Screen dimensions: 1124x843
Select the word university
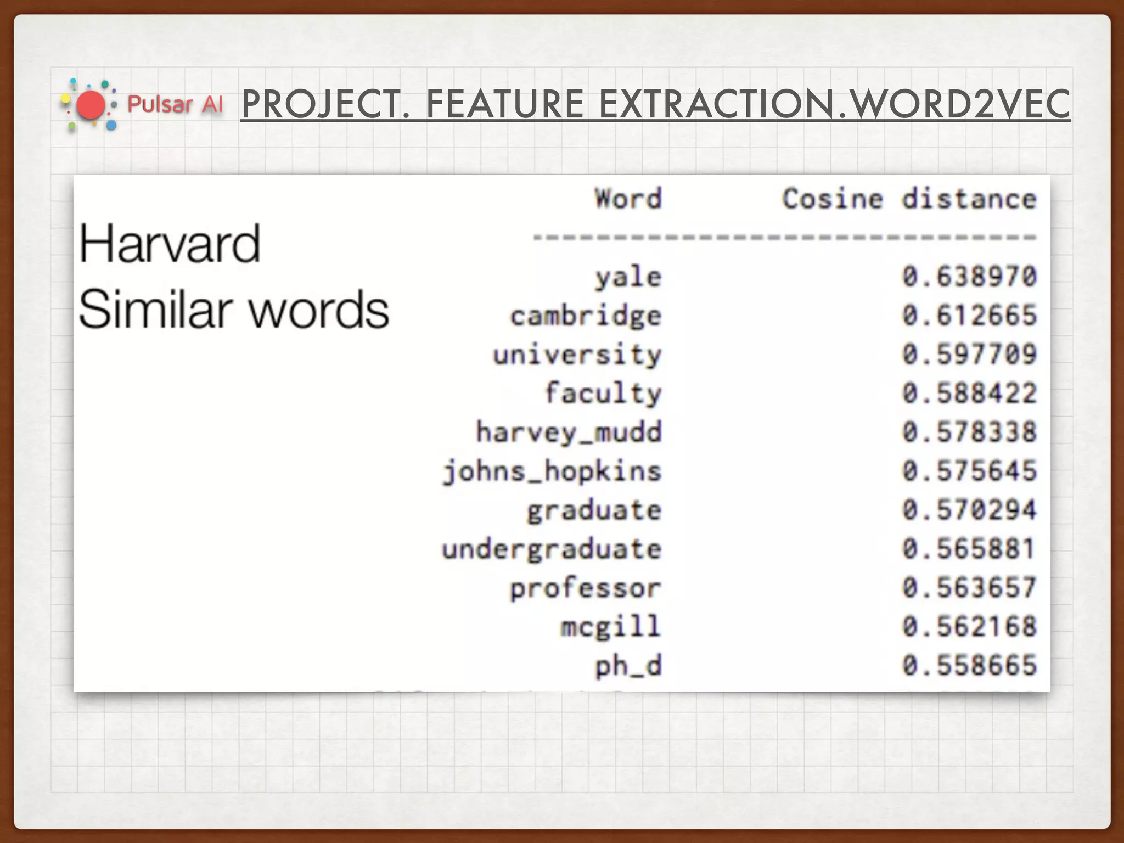pyautogui.click(x=577, y=355)
